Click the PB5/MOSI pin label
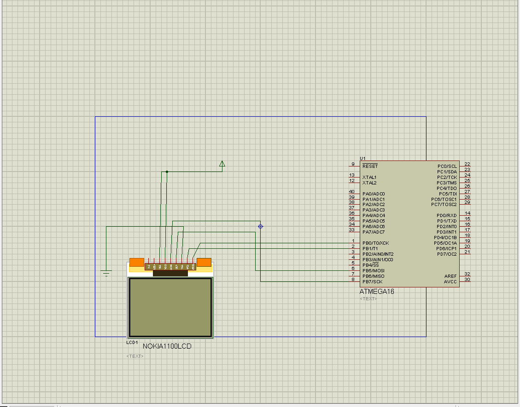This screenshot has height=407, width=520. [374, 270]
